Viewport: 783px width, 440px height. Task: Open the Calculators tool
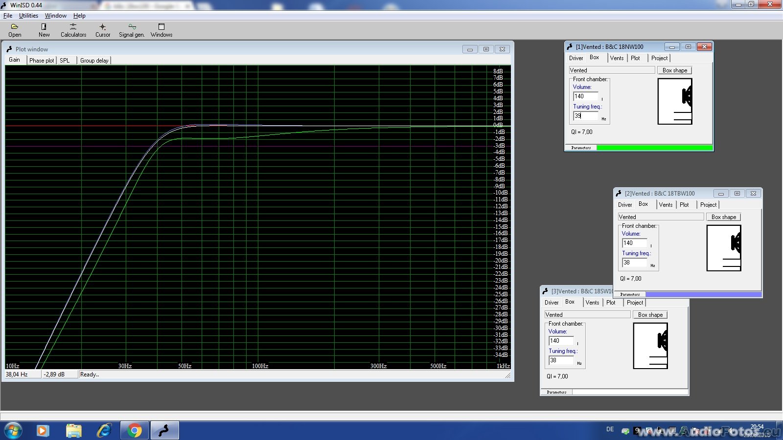point(73,30)
